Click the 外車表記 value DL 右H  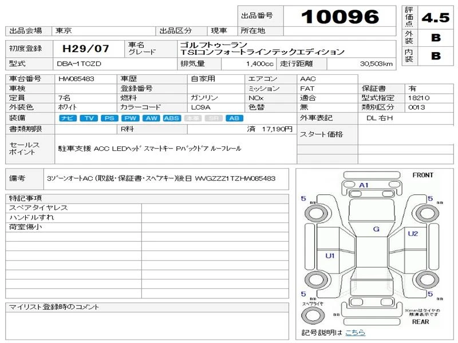380,118
